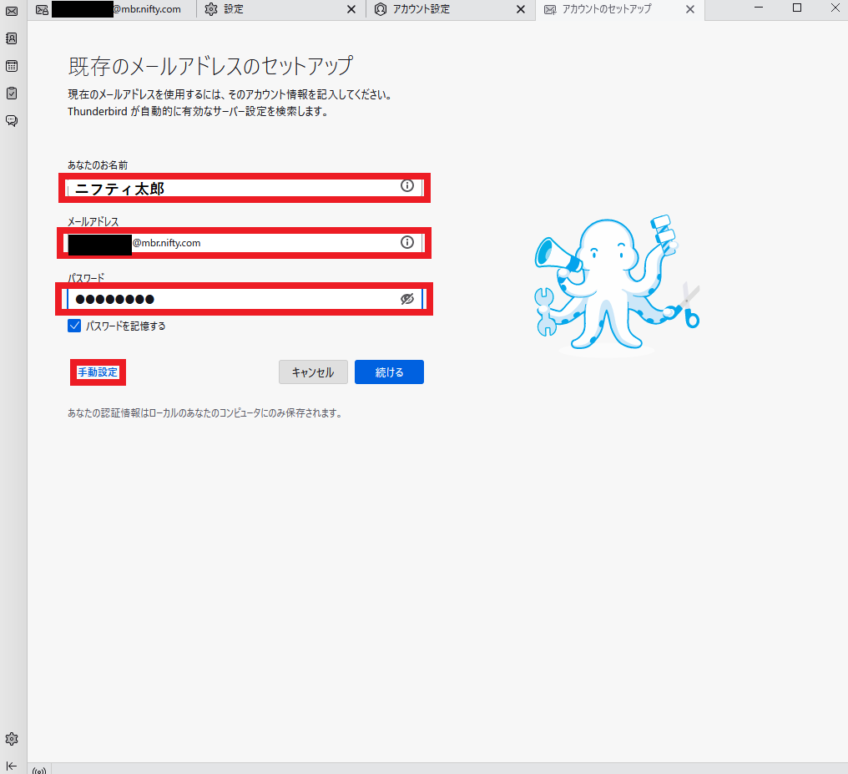This screenshot has height=774, width=848.
Task: Click the あなたのお名前 input field
Action: 234,188
